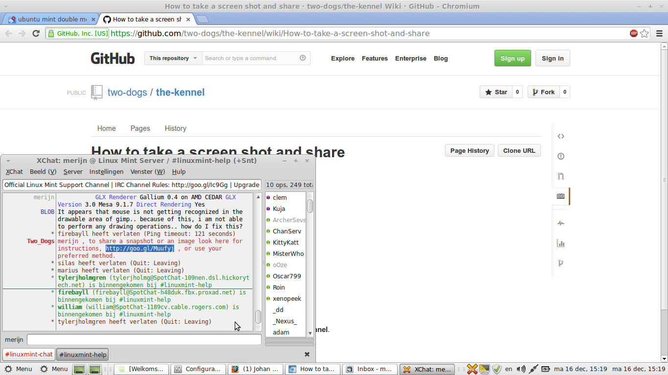Open the Beeld menu in XChat
Image resolution: width=668 pixels, height=375 pixels.
coord(43,171)
